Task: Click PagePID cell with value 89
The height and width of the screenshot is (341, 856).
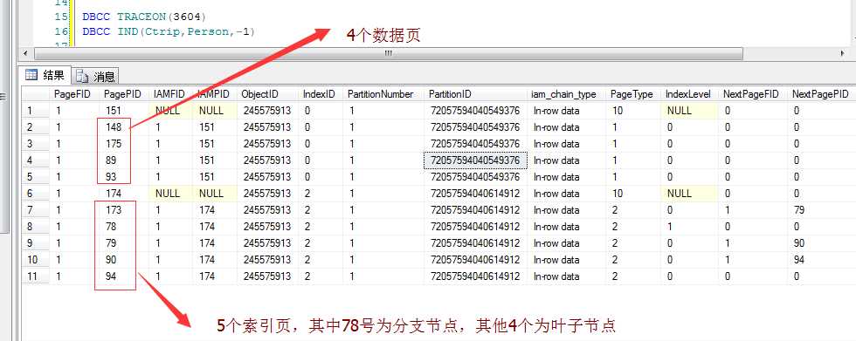Action: point(124,160)
